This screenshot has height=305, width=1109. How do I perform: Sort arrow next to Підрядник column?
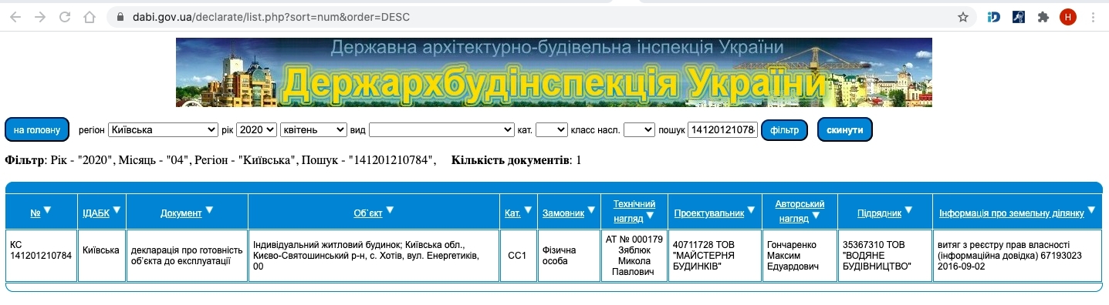click(908, 209)
